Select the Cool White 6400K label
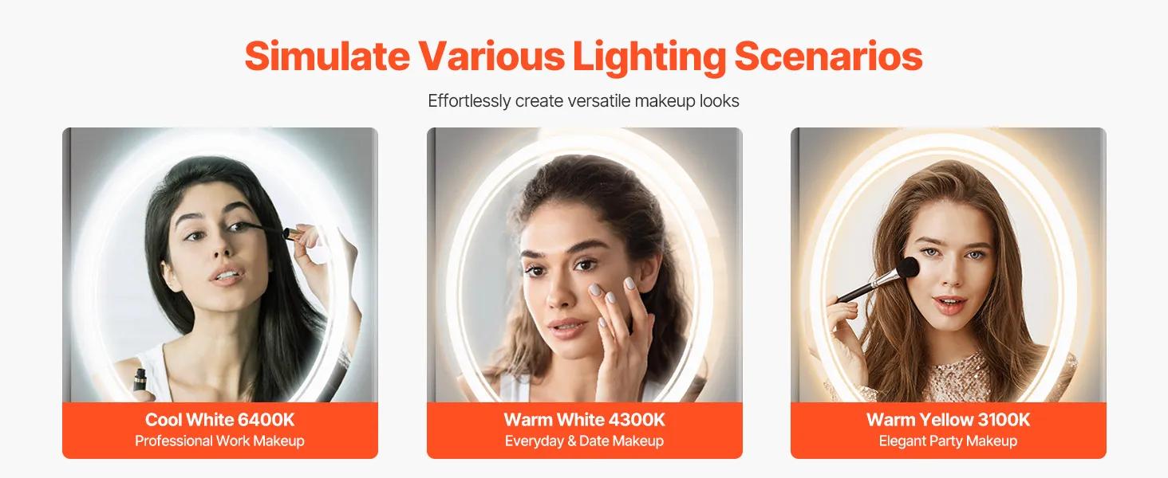 219,420
